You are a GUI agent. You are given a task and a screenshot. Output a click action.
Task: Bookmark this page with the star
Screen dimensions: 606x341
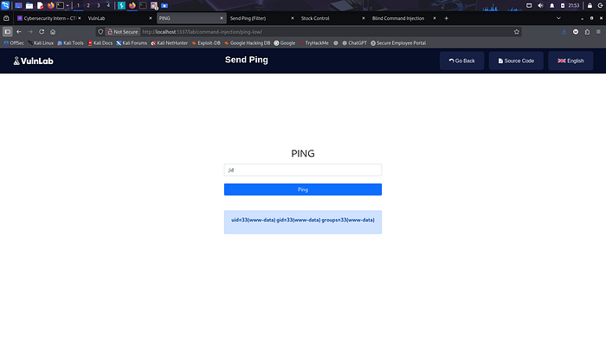tap(517, 32)
